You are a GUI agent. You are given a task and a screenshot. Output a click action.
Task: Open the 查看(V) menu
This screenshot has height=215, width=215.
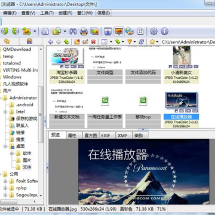[x=28, y=13]
